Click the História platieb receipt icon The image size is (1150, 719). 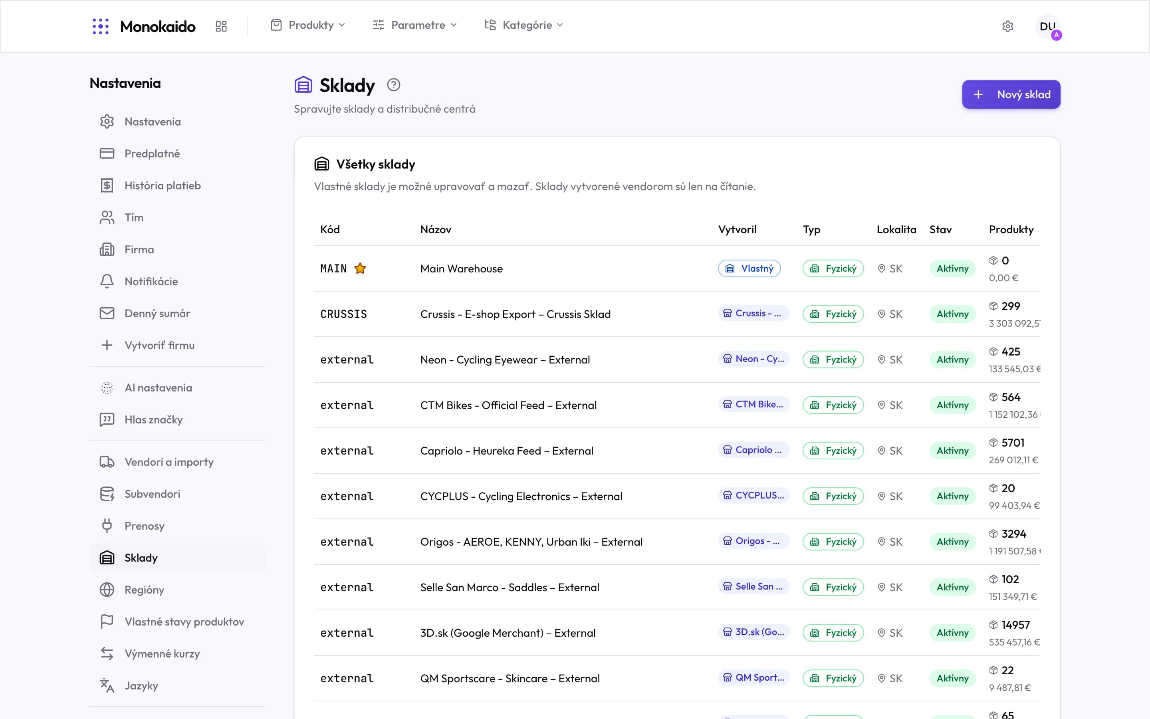point(107,185)
